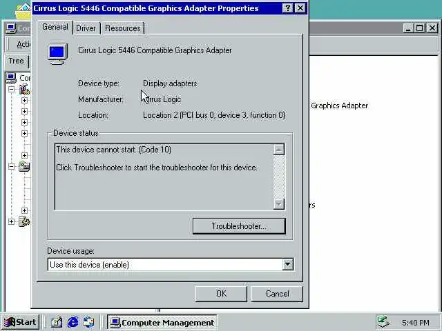The image size is (442, 331).
Task: Open the Start menu
Action: pyautogui.click(x=20, y=322)
